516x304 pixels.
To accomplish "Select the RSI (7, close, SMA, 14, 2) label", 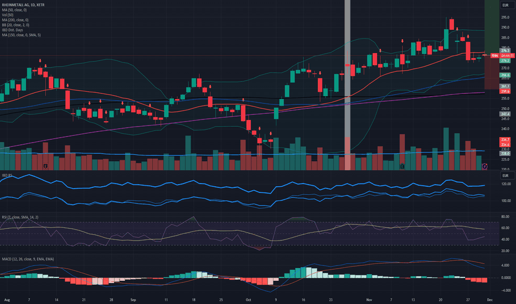I will tap(20, 217).
